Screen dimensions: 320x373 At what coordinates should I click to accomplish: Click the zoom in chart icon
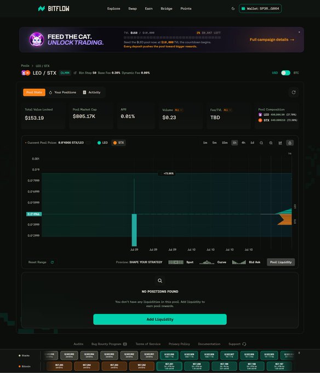tap(271, 143)
